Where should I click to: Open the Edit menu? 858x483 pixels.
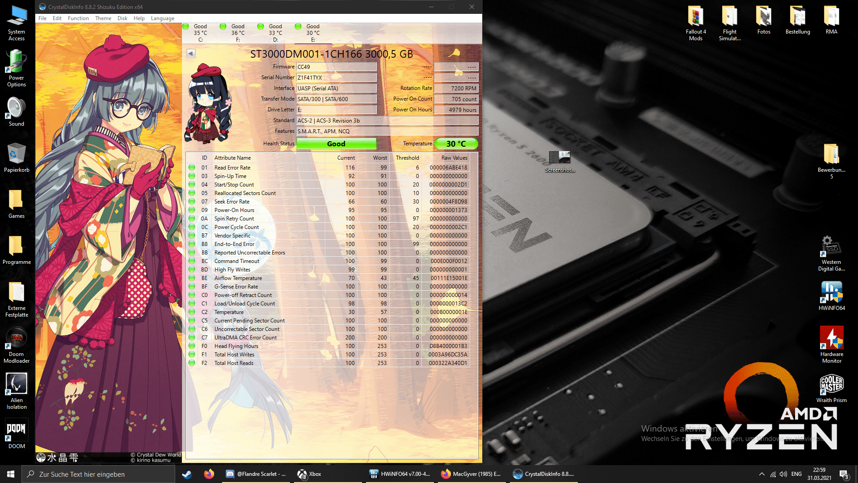[x=57, y=18]
